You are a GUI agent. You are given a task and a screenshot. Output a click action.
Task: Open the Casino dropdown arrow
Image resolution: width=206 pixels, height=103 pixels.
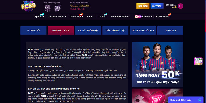coord(151,16)
